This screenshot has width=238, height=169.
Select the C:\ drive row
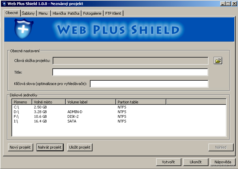point(119,107)
